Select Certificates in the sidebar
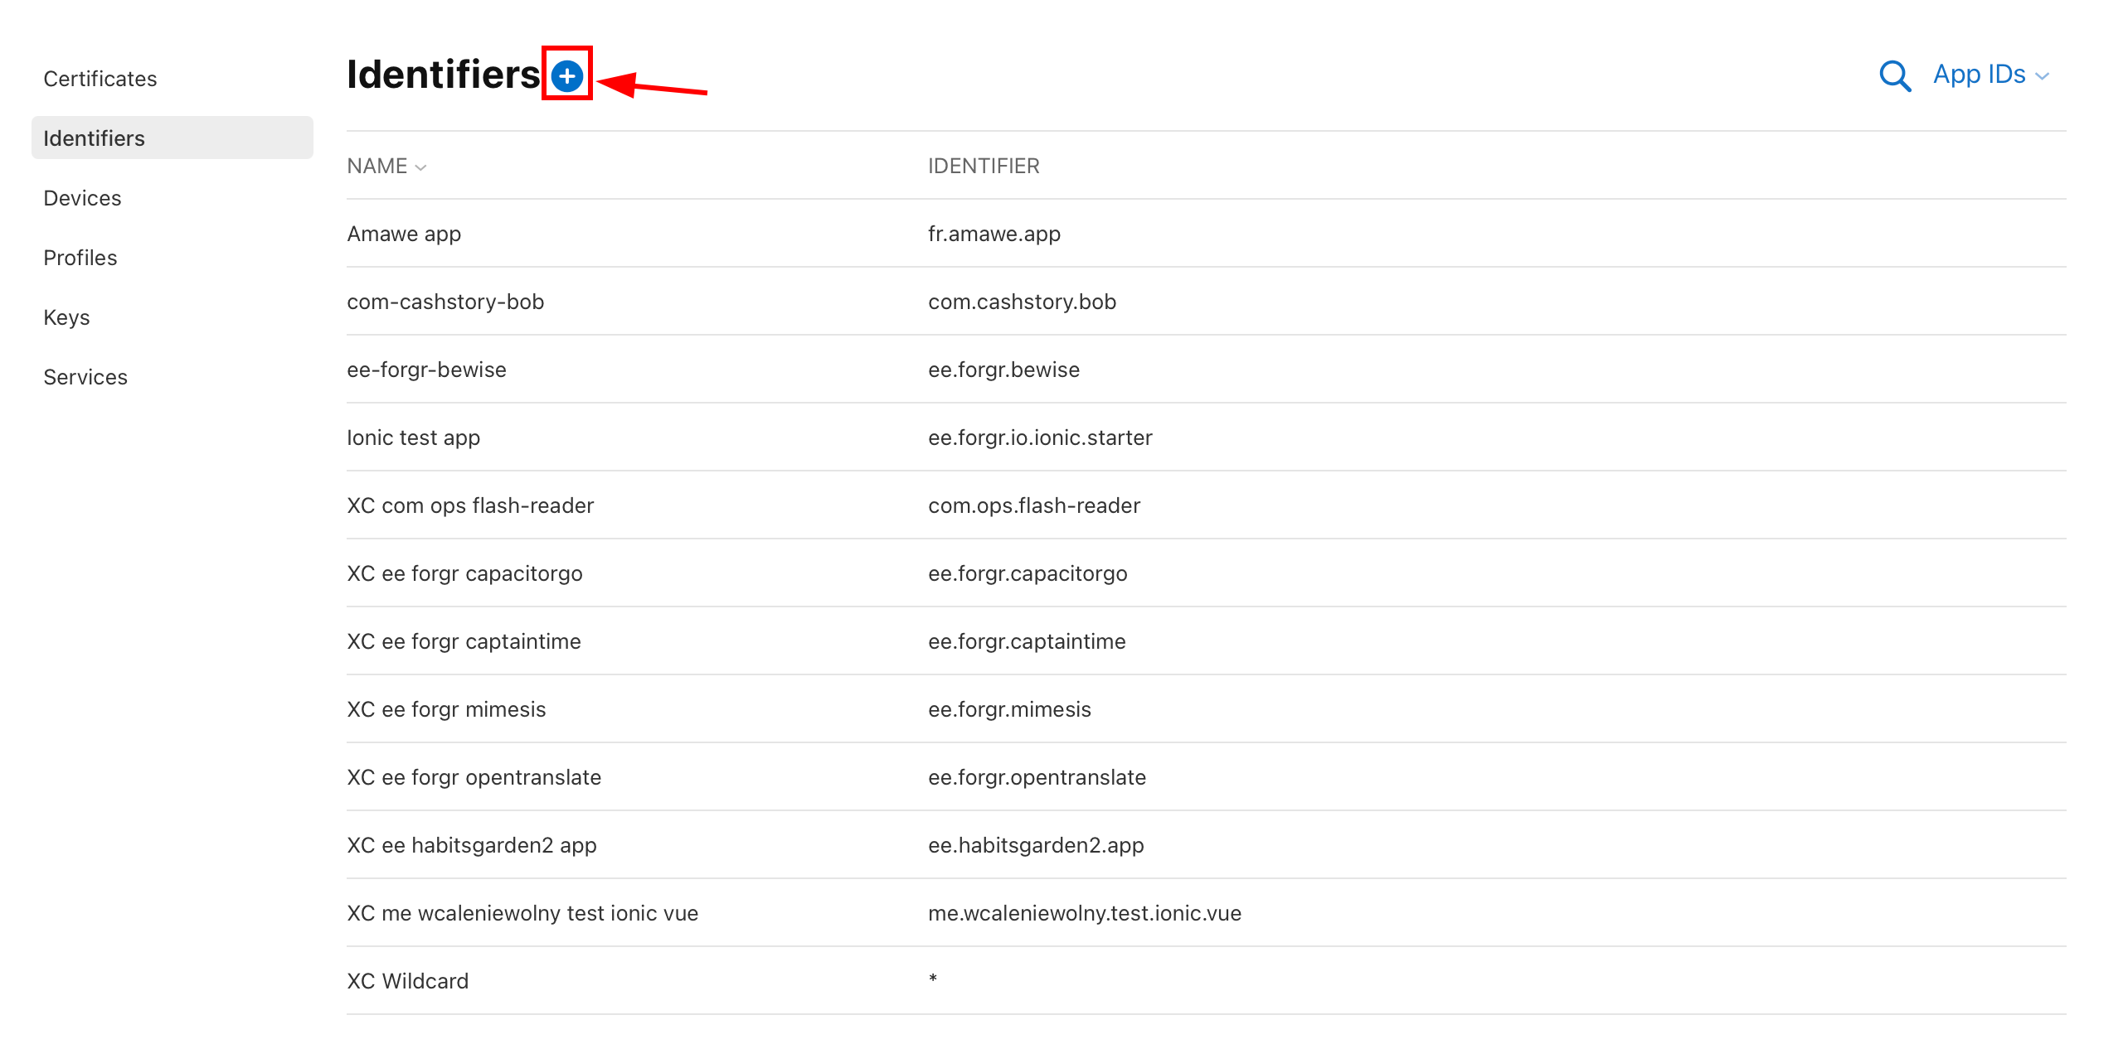 coord(100,78)
